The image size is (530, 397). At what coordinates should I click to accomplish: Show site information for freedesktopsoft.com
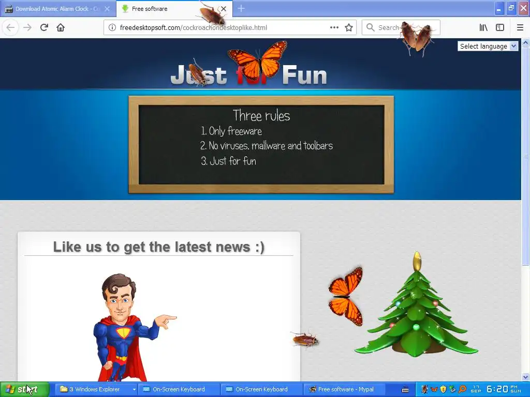point(112,27)
